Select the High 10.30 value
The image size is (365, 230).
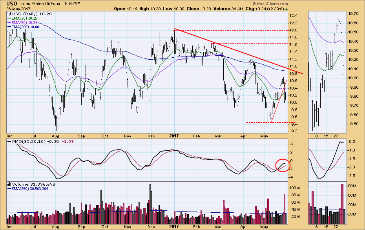150,9
